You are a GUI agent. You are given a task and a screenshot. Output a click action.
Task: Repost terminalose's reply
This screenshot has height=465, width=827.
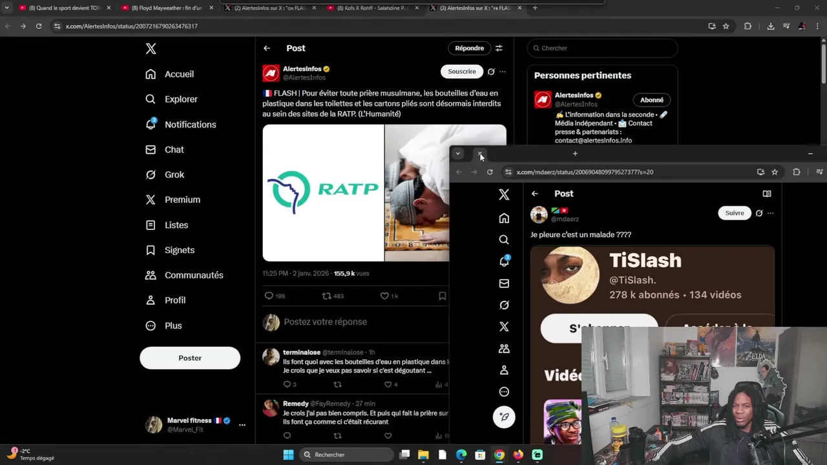pos(337,384)
